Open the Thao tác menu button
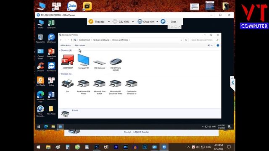 (x=97, y=21)
